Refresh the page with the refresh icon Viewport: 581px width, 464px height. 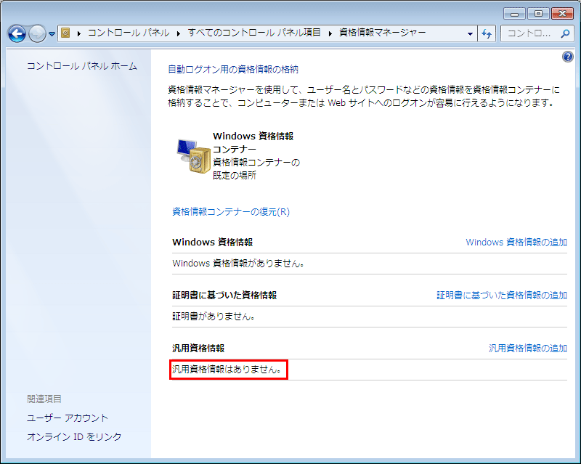(x=487, y=33)
